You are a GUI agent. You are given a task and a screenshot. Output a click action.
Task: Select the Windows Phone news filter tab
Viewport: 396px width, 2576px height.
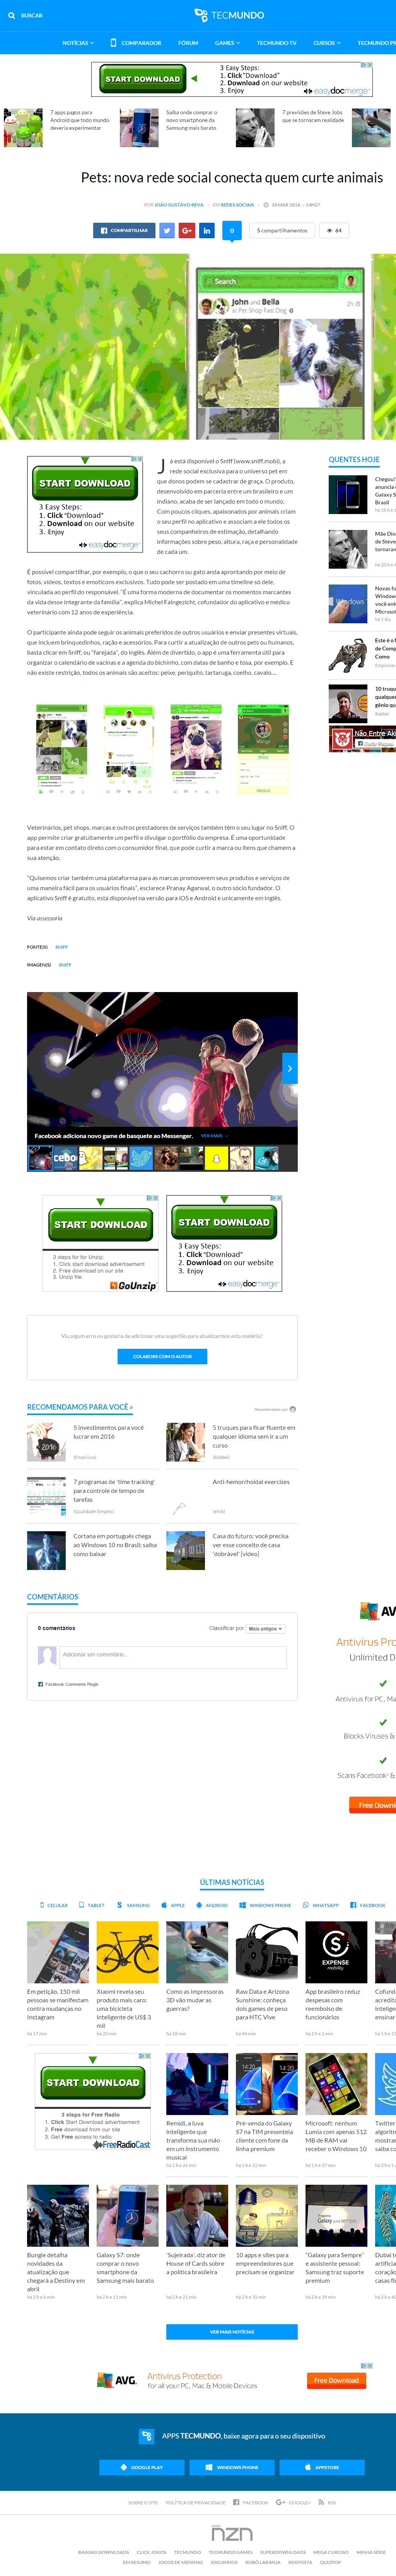265,1905
